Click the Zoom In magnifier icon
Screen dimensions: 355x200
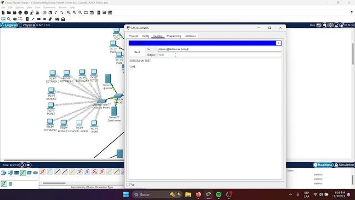(x=69, y=13)
